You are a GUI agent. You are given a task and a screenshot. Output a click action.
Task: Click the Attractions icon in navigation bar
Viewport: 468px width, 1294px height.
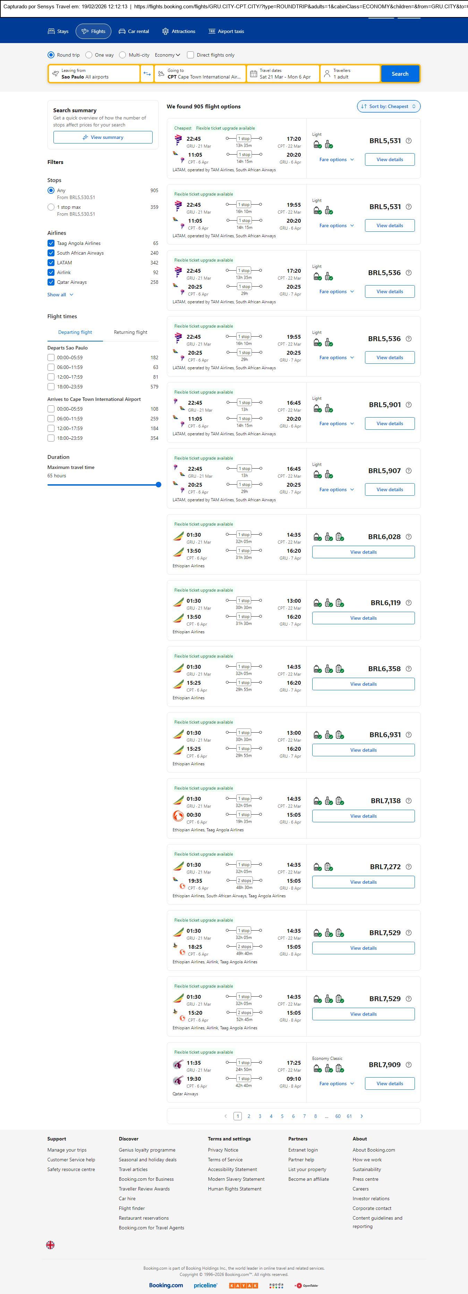165,31
